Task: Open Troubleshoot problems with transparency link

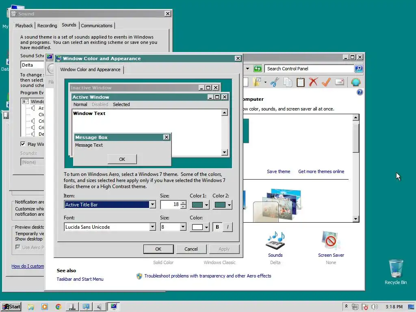Action: 208,276
